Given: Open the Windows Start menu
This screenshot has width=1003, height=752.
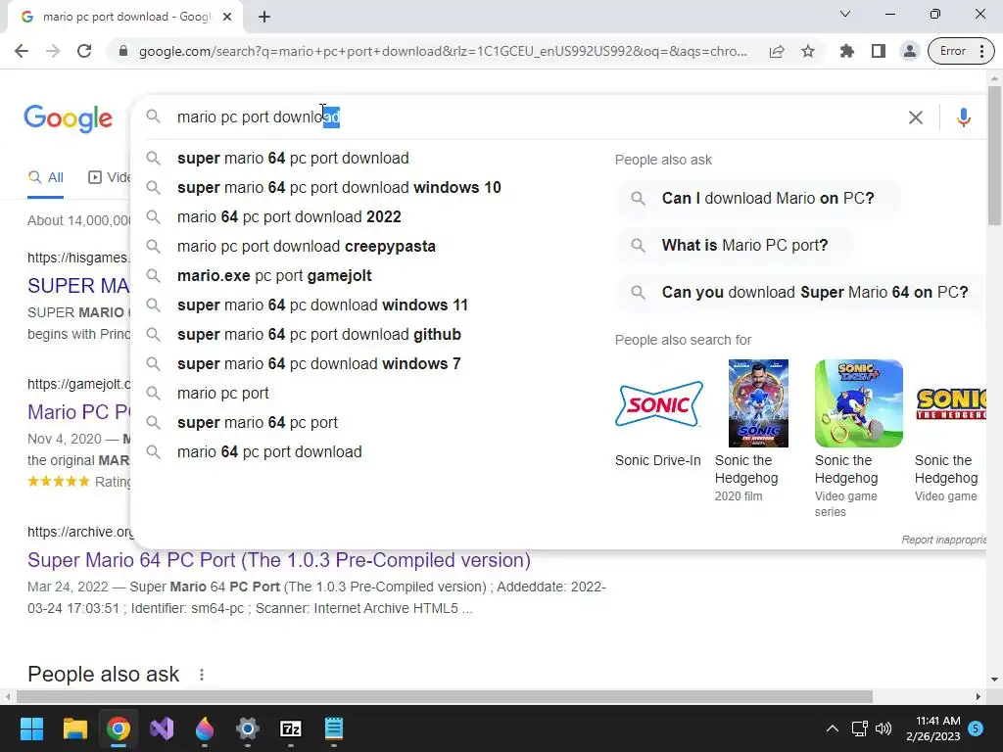Looking at the screenshot, I should coord(31,728).
